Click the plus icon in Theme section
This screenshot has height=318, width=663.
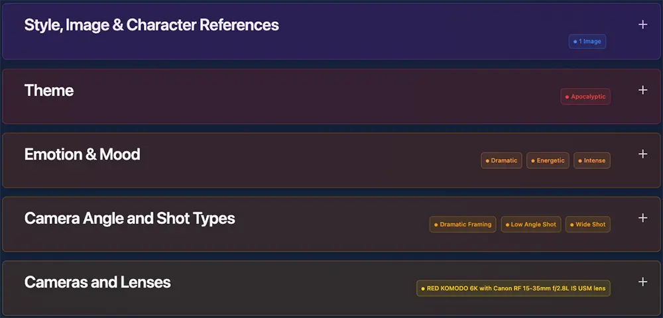tap(642, 90)
